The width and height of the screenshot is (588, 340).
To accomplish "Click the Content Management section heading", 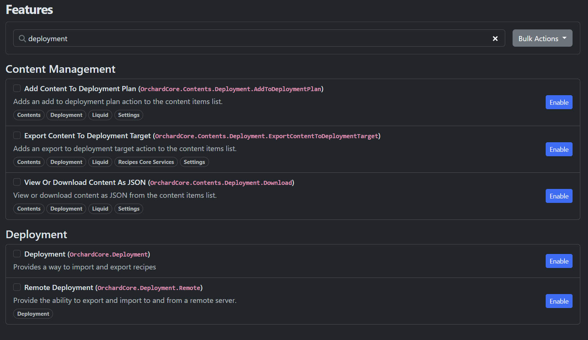I will 61,69.
